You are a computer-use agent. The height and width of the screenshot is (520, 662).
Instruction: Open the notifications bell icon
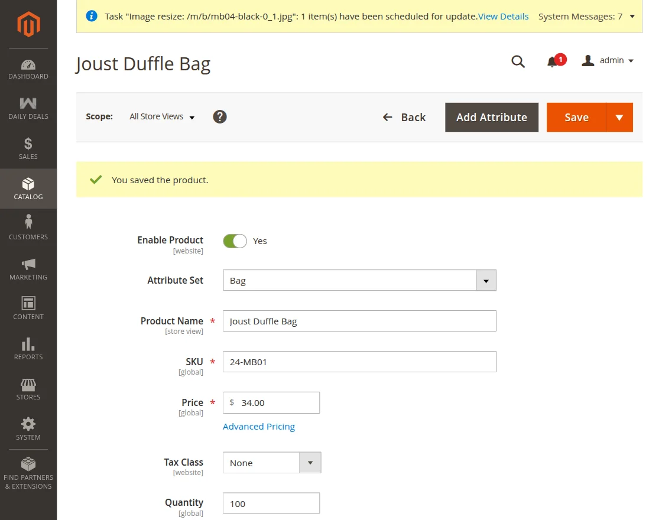point(552,61)
